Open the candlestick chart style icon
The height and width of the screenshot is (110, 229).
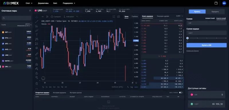pyautogui.click(x=47, y=17)
